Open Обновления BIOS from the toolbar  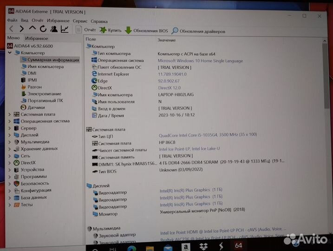pos(147,31)
